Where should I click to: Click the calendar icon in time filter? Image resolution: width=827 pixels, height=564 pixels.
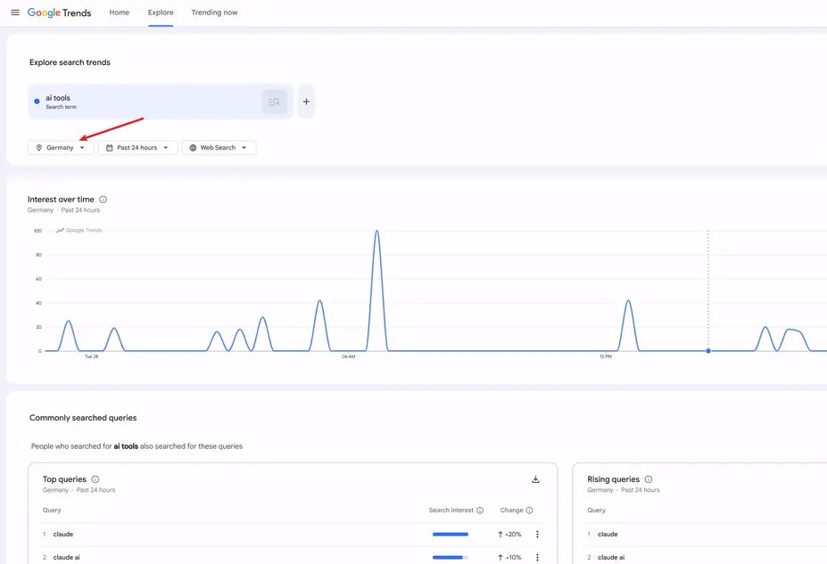(110, 147)
